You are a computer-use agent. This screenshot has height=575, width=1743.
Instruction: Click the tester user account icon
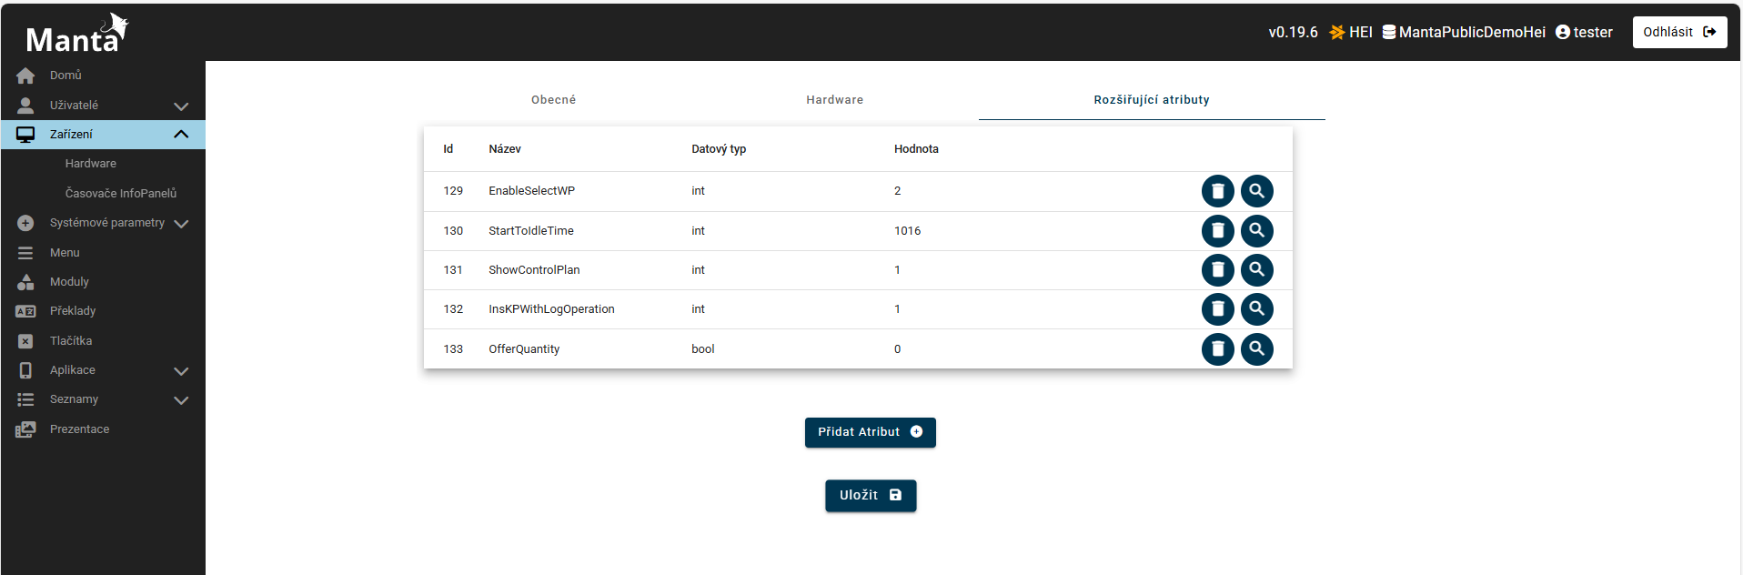pyautogui.click(x=1563, y=32)
